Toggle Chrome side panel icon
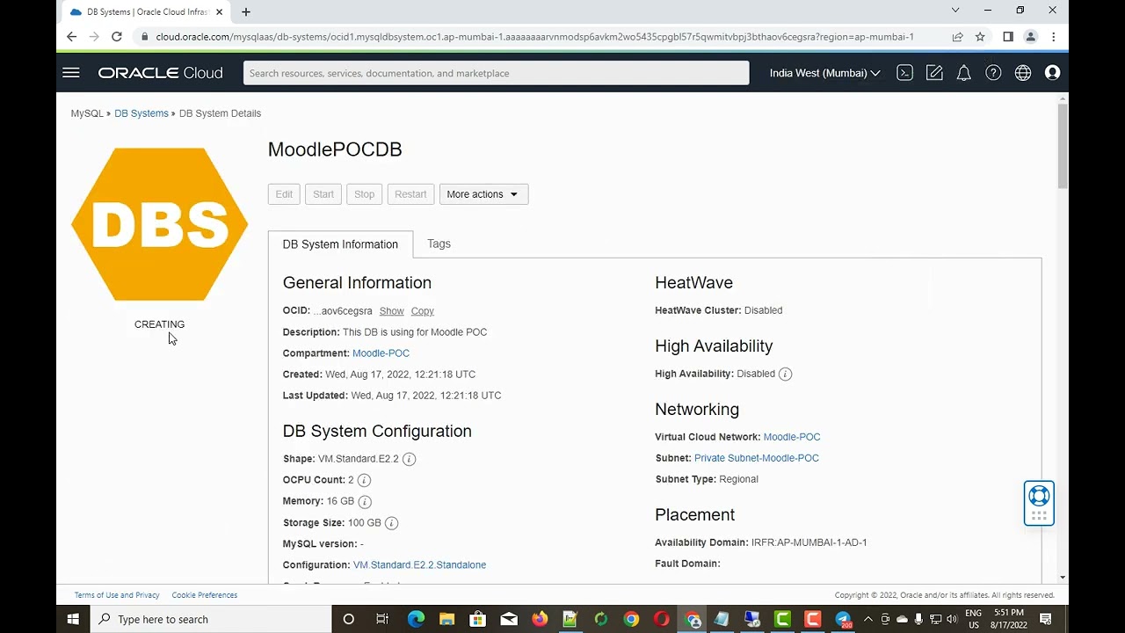The height and width of the screenshot is (633, 1125). 1008,37
